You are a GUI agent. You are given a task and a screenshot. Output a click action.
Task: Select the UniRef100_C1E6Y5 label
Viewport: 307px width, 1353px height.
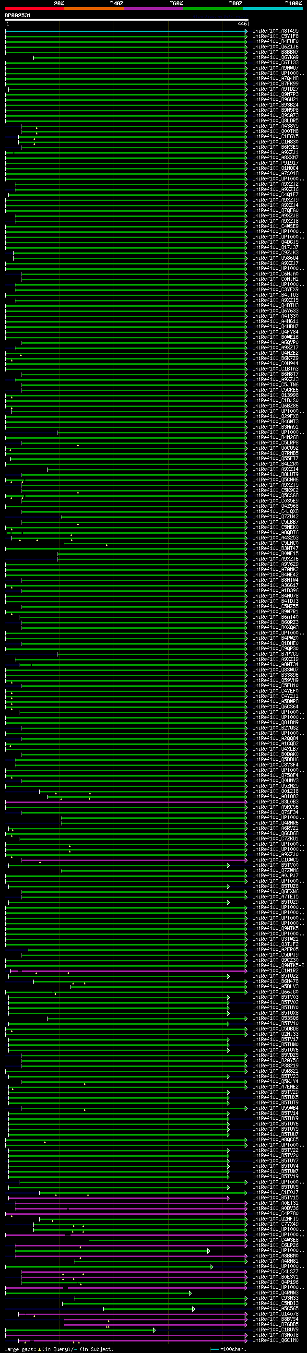(x=275, y=137)
